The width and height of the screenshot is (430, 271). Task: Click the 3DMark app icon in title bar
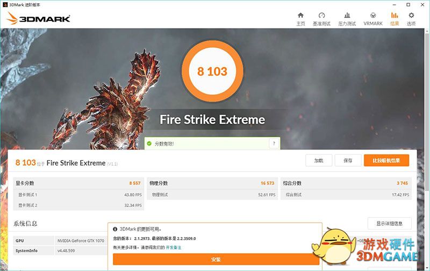5,5
